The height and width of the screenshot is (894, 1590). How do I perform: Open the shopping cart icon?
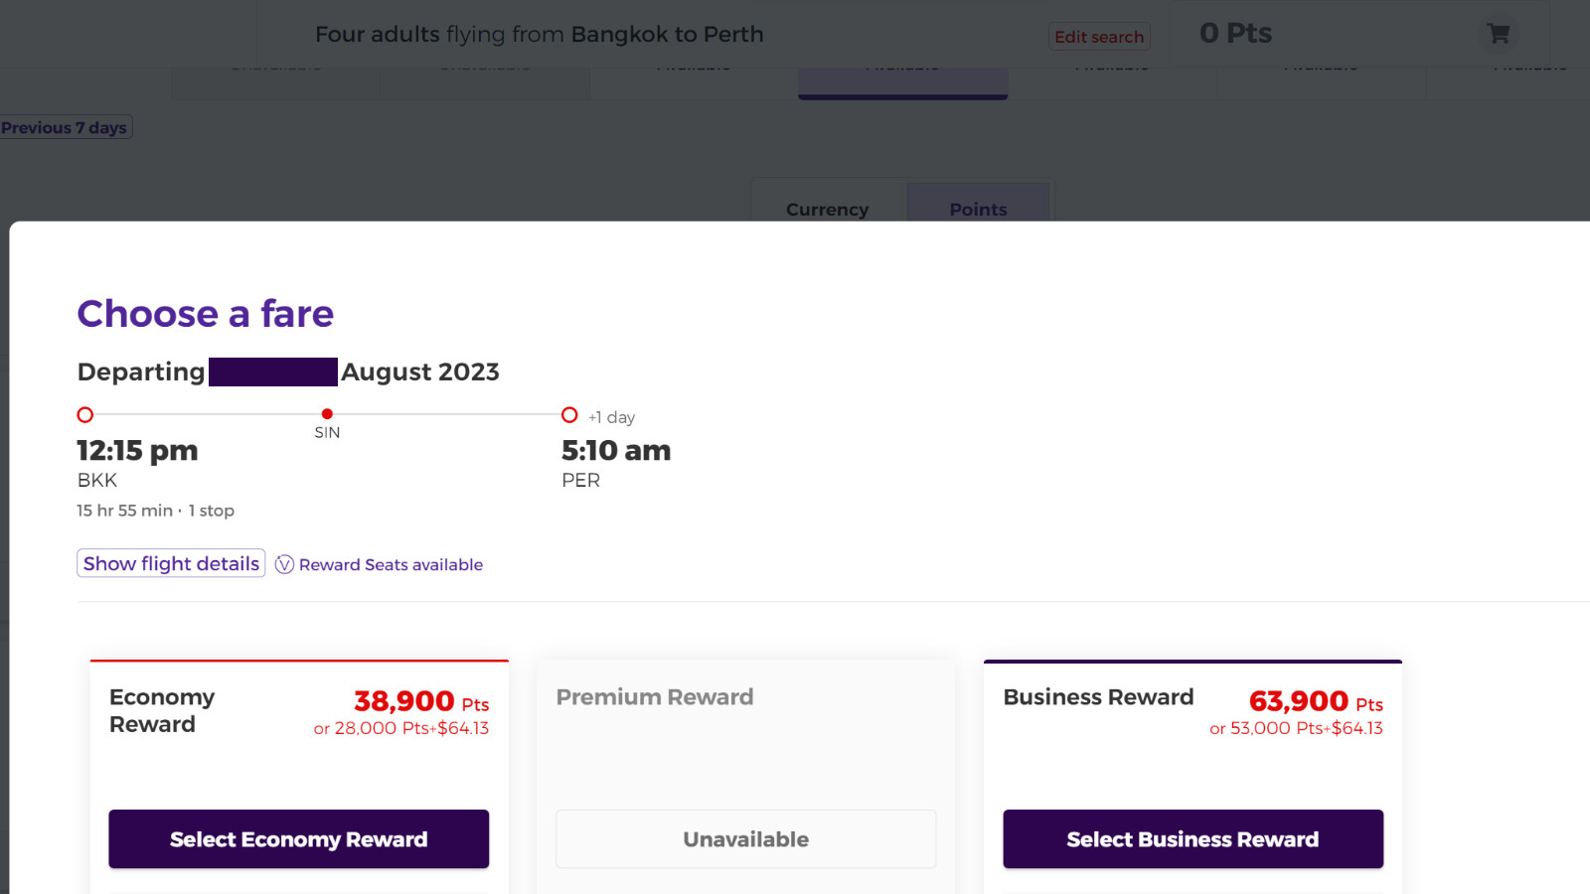(x=1499, y=34)
